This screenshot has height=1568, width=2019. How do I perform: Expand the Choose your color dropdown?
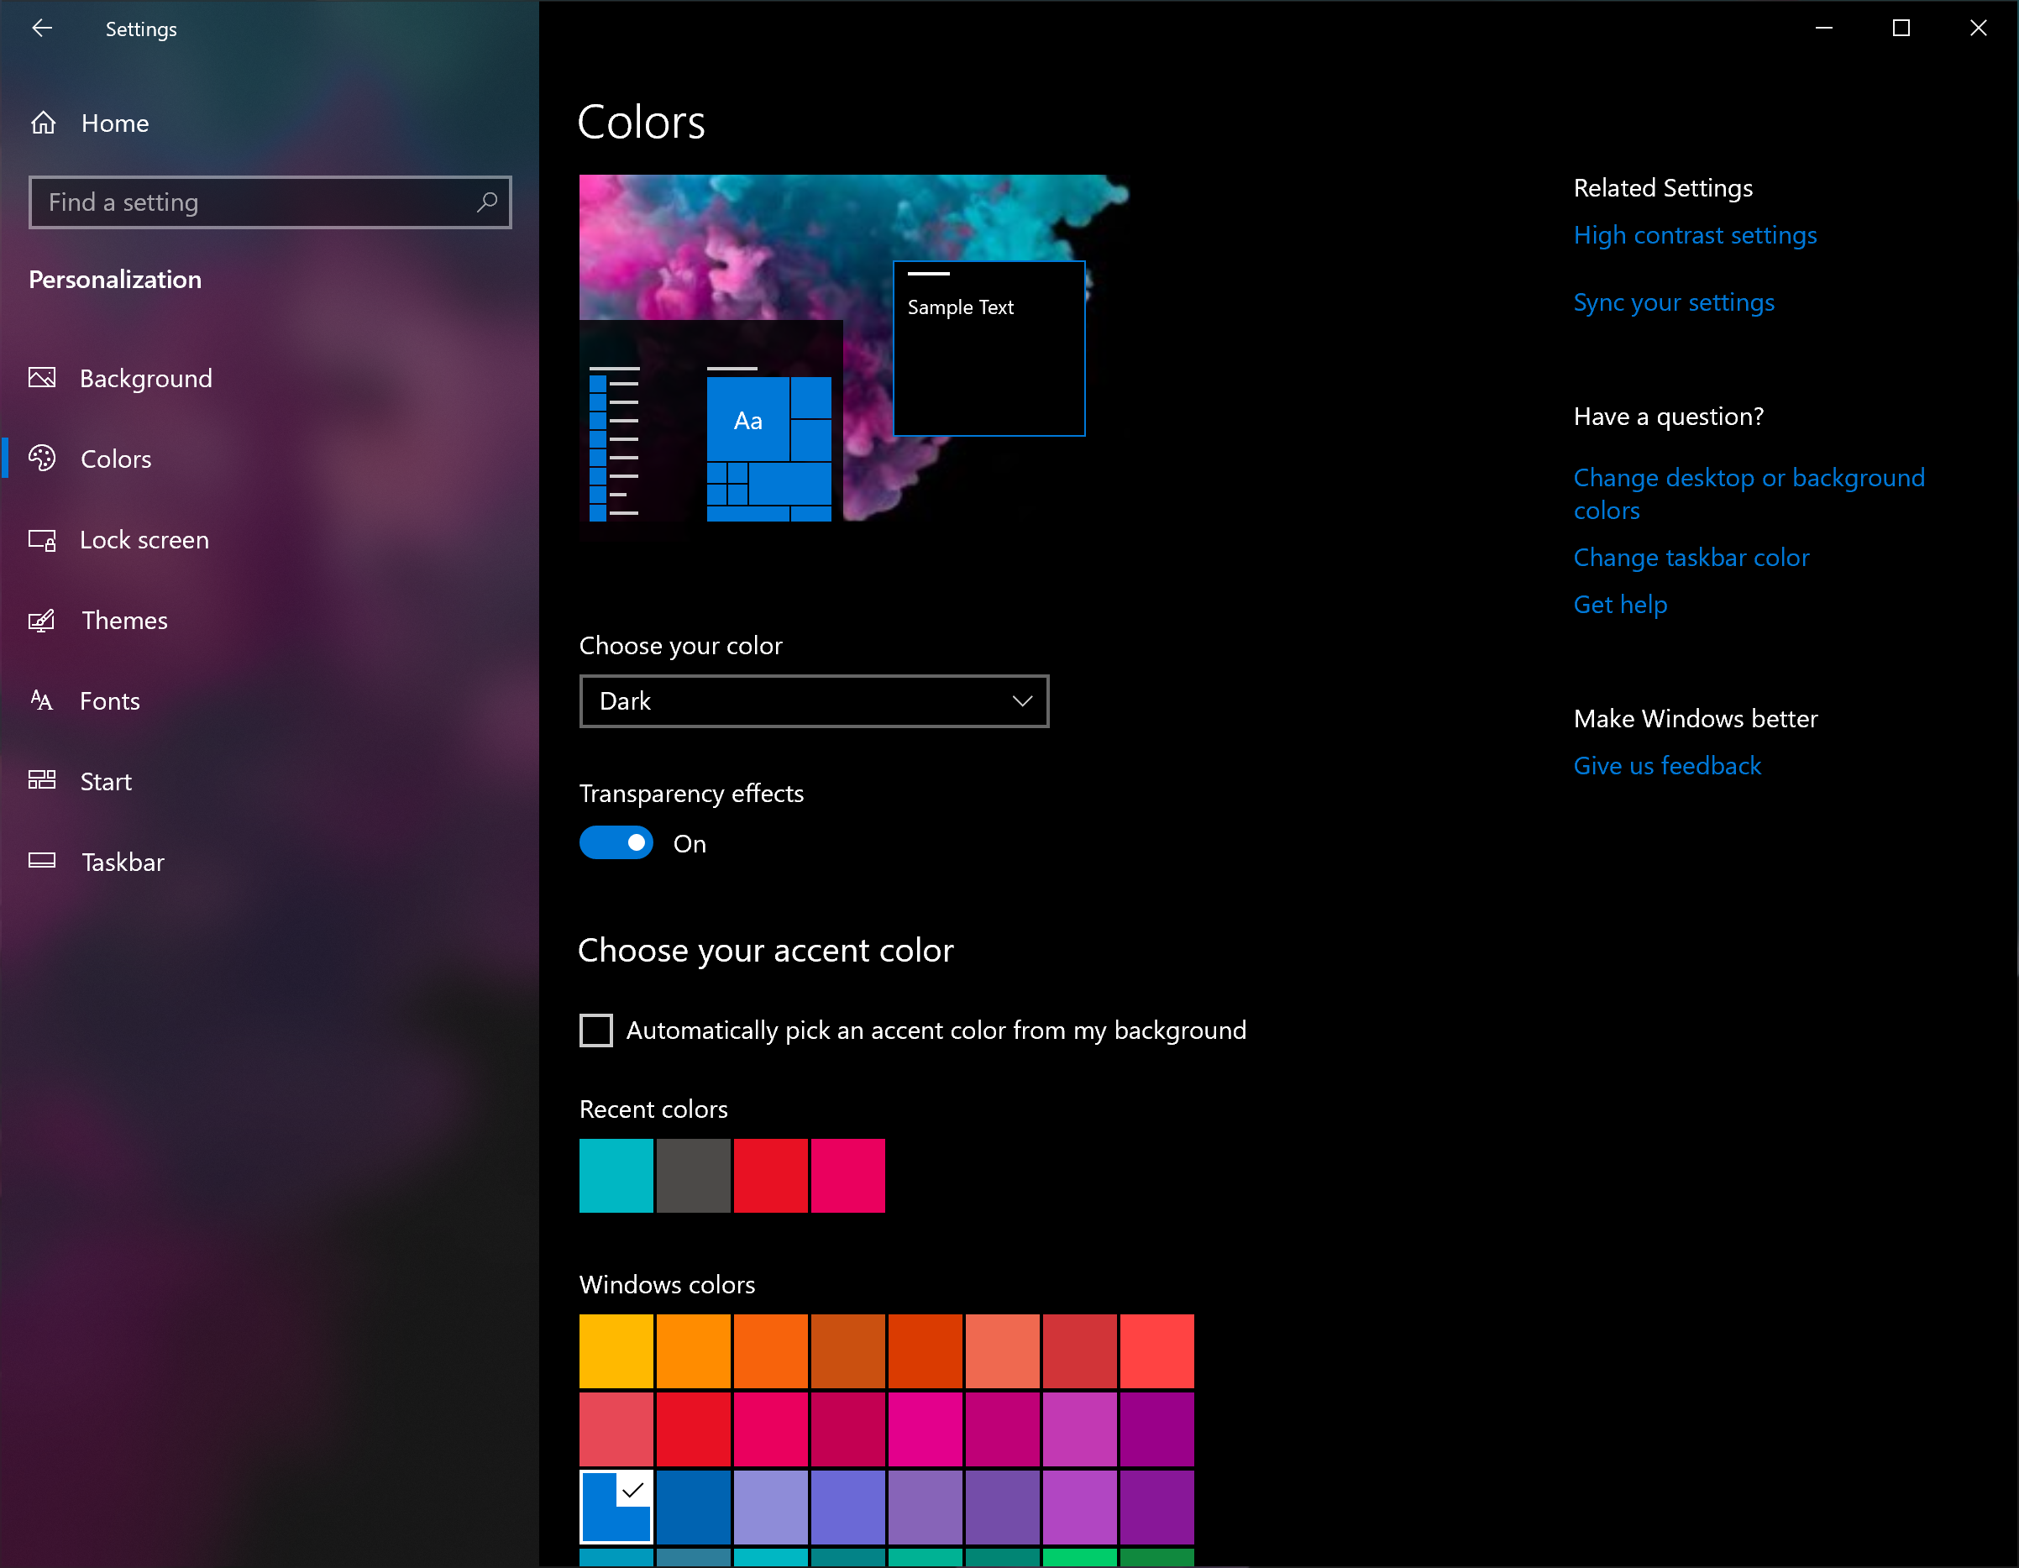coord(813,701)
